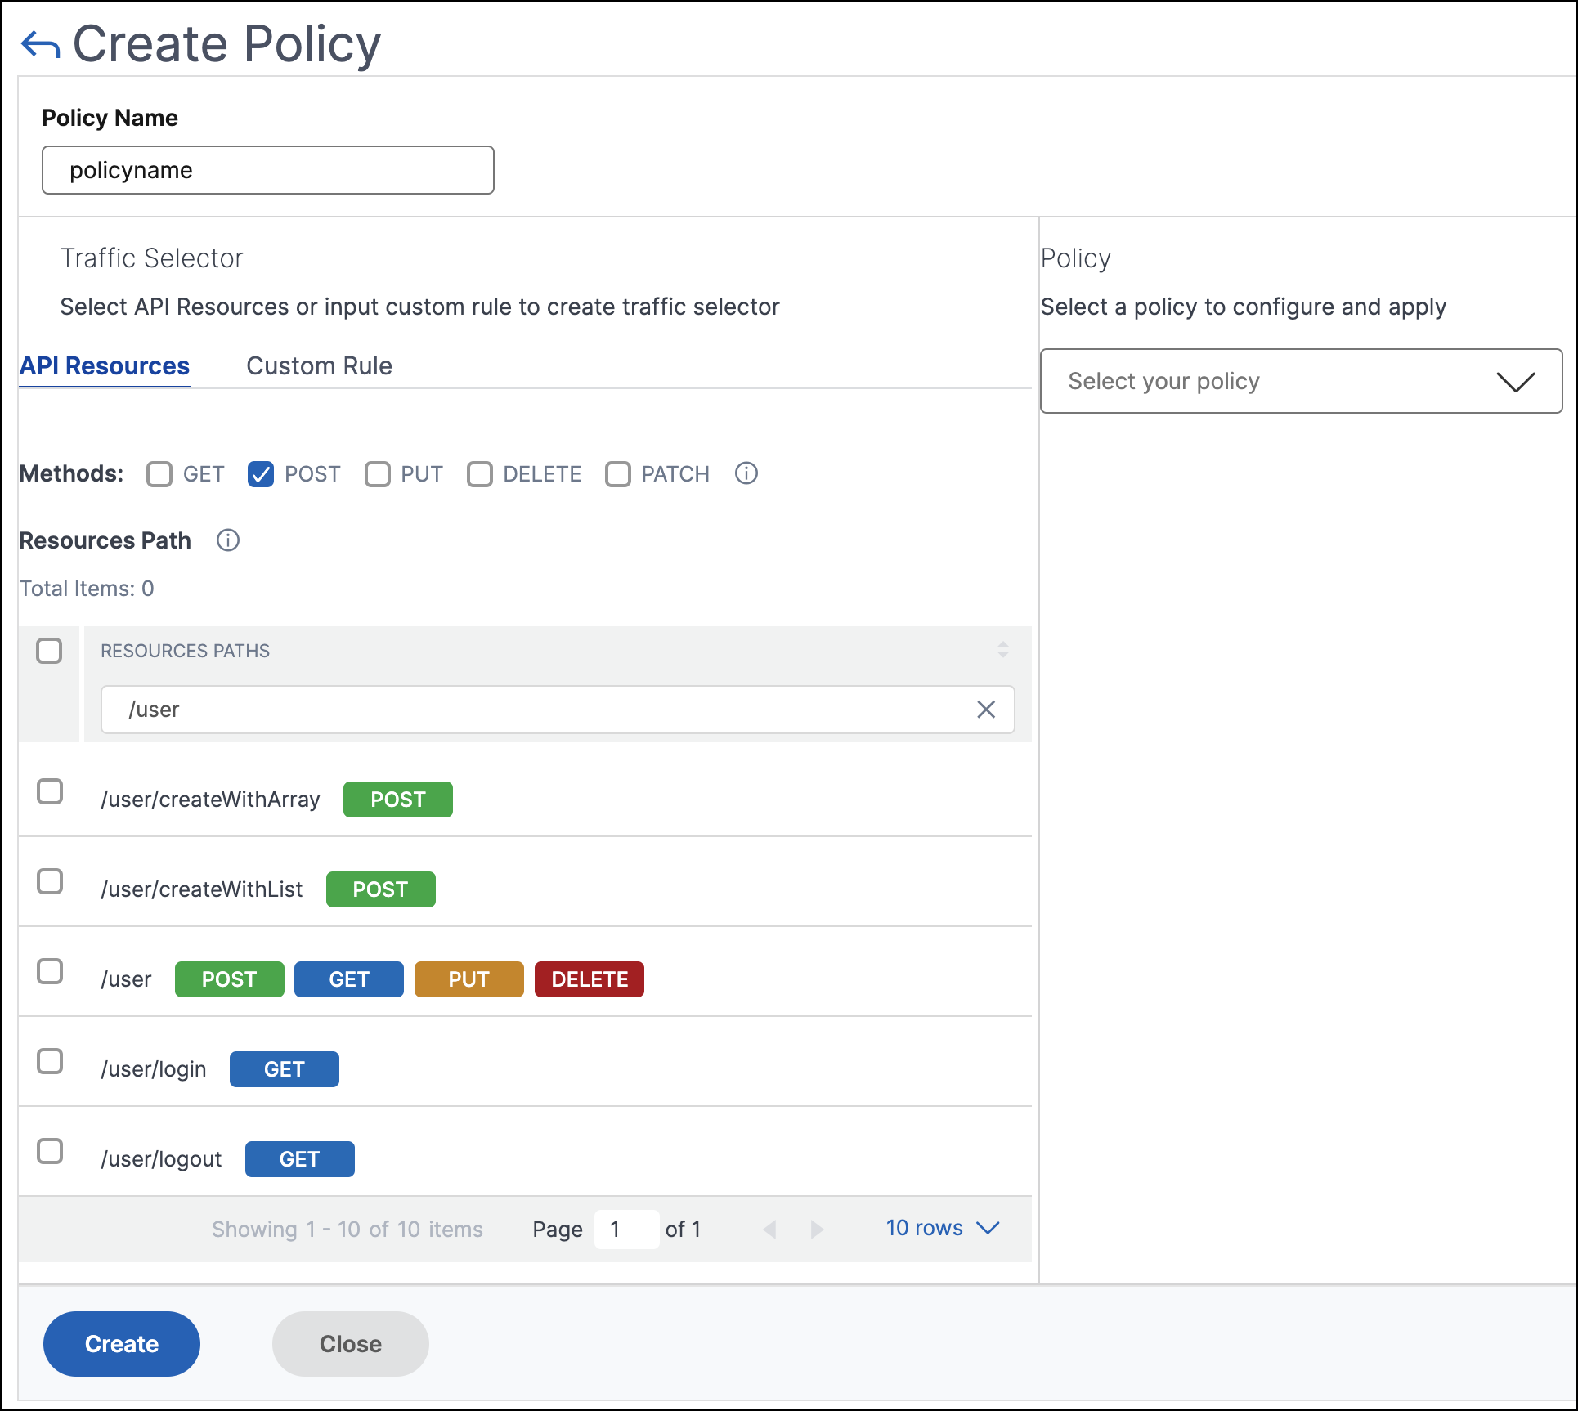
Task: Check the /user/login resource checkbox
Action: [x=50, y=1061]
